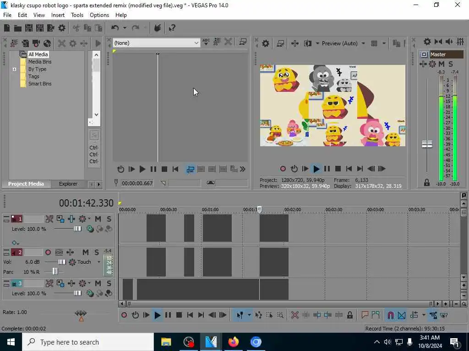The image size is (469, 351).
Task: Solo video track 3
Action: coord(109,283)
